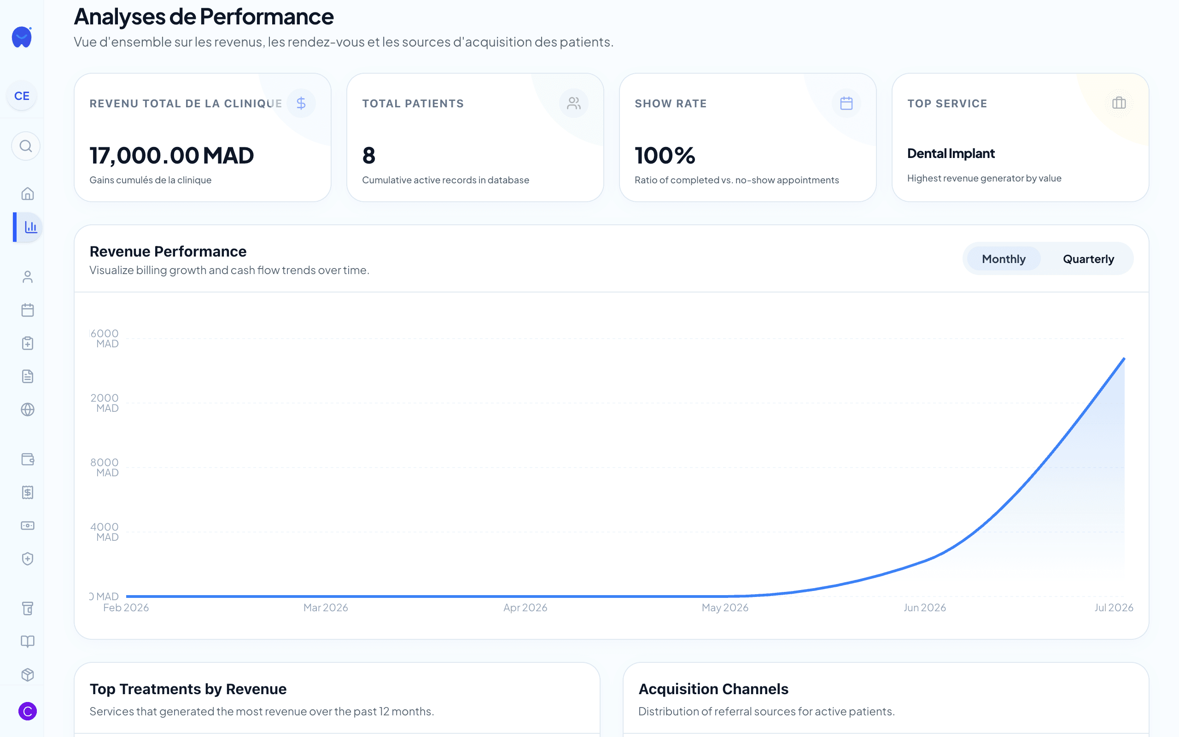Open the search icon in sidebar
Image resolution: width=1179 pixels, height=737 pixels.
[x=26, y=146]
